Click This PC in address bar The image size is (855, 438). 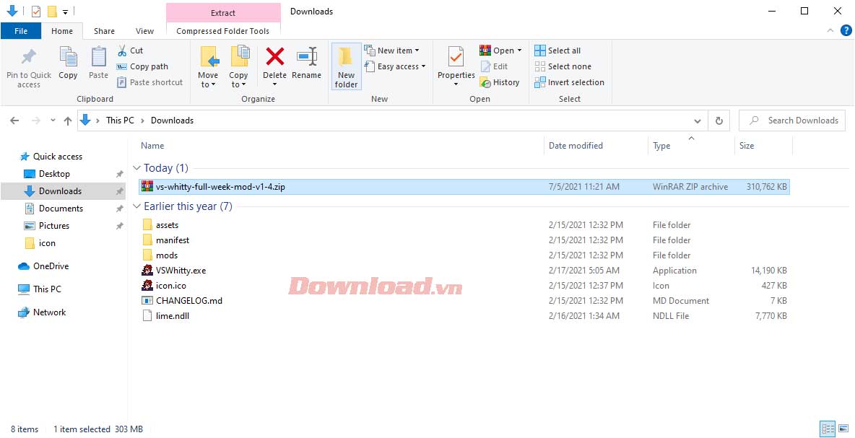[120, 121]
